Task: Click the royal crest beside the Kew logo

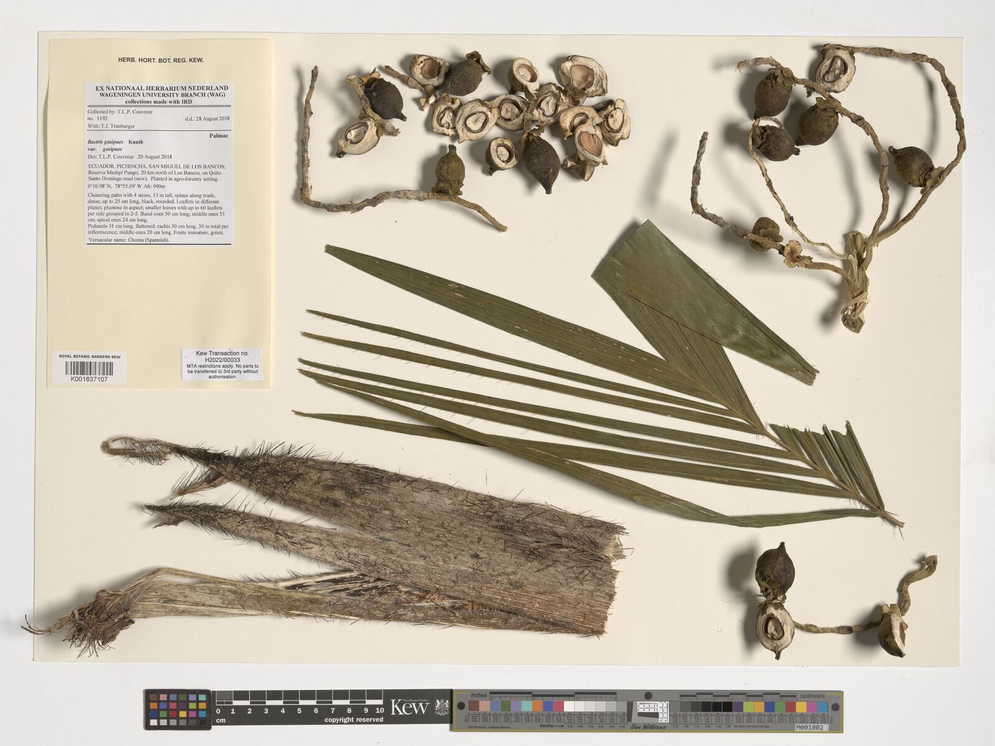Action: coord(441,707)
